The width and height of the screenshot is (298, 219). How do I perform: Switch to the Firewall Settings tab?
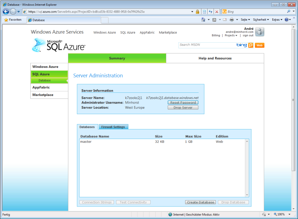tap(113, 127)
